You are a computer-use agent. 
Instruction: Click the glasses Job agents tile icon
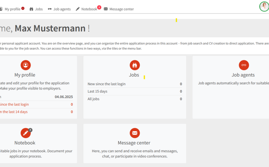click(244, 65)
